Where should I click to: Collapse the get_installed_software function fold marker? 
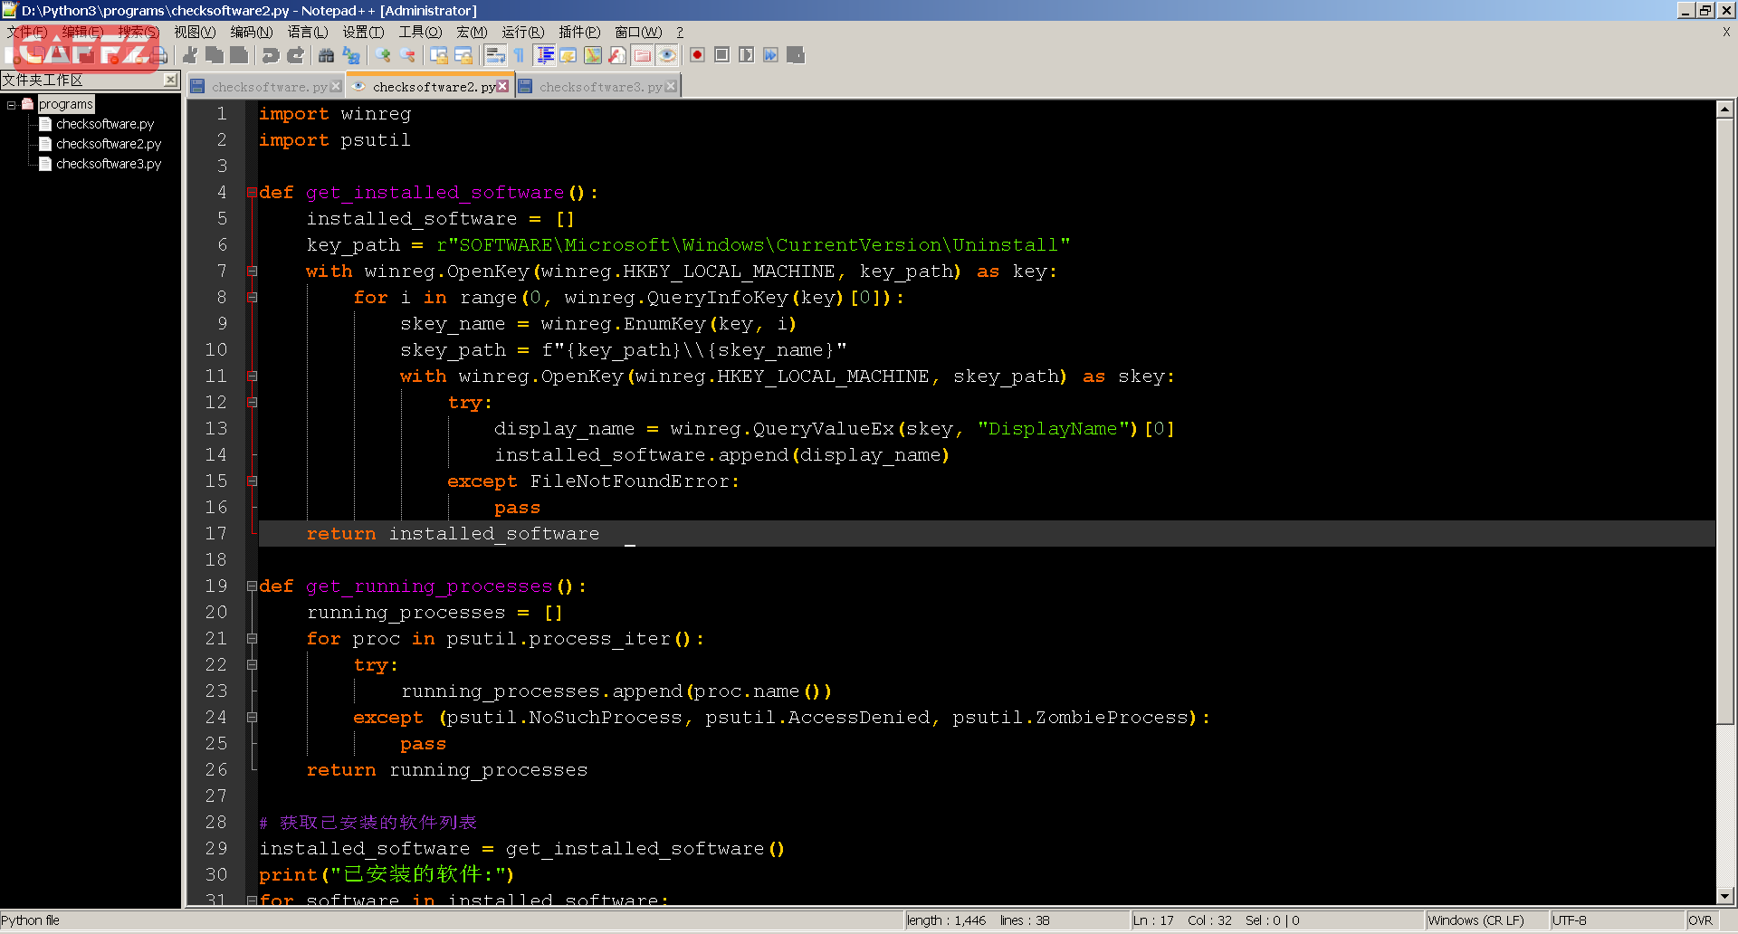click(252, 193)
